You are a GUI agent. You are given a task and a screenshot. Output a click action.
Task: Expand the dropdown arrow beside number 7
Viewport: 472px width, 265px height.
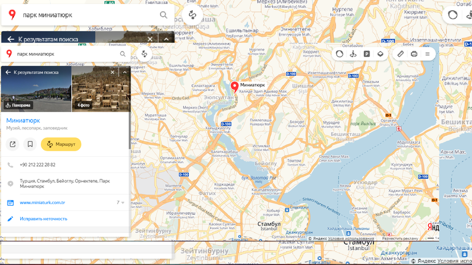click(x=123, y=202)
